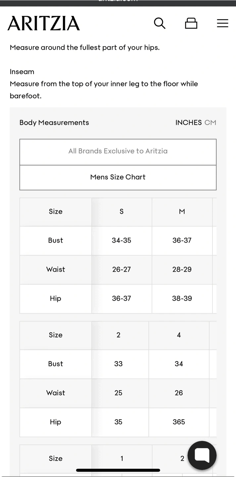Viewport: 236px width, 477px height.
Task: Click the S size column header
Action: (121, 212)
